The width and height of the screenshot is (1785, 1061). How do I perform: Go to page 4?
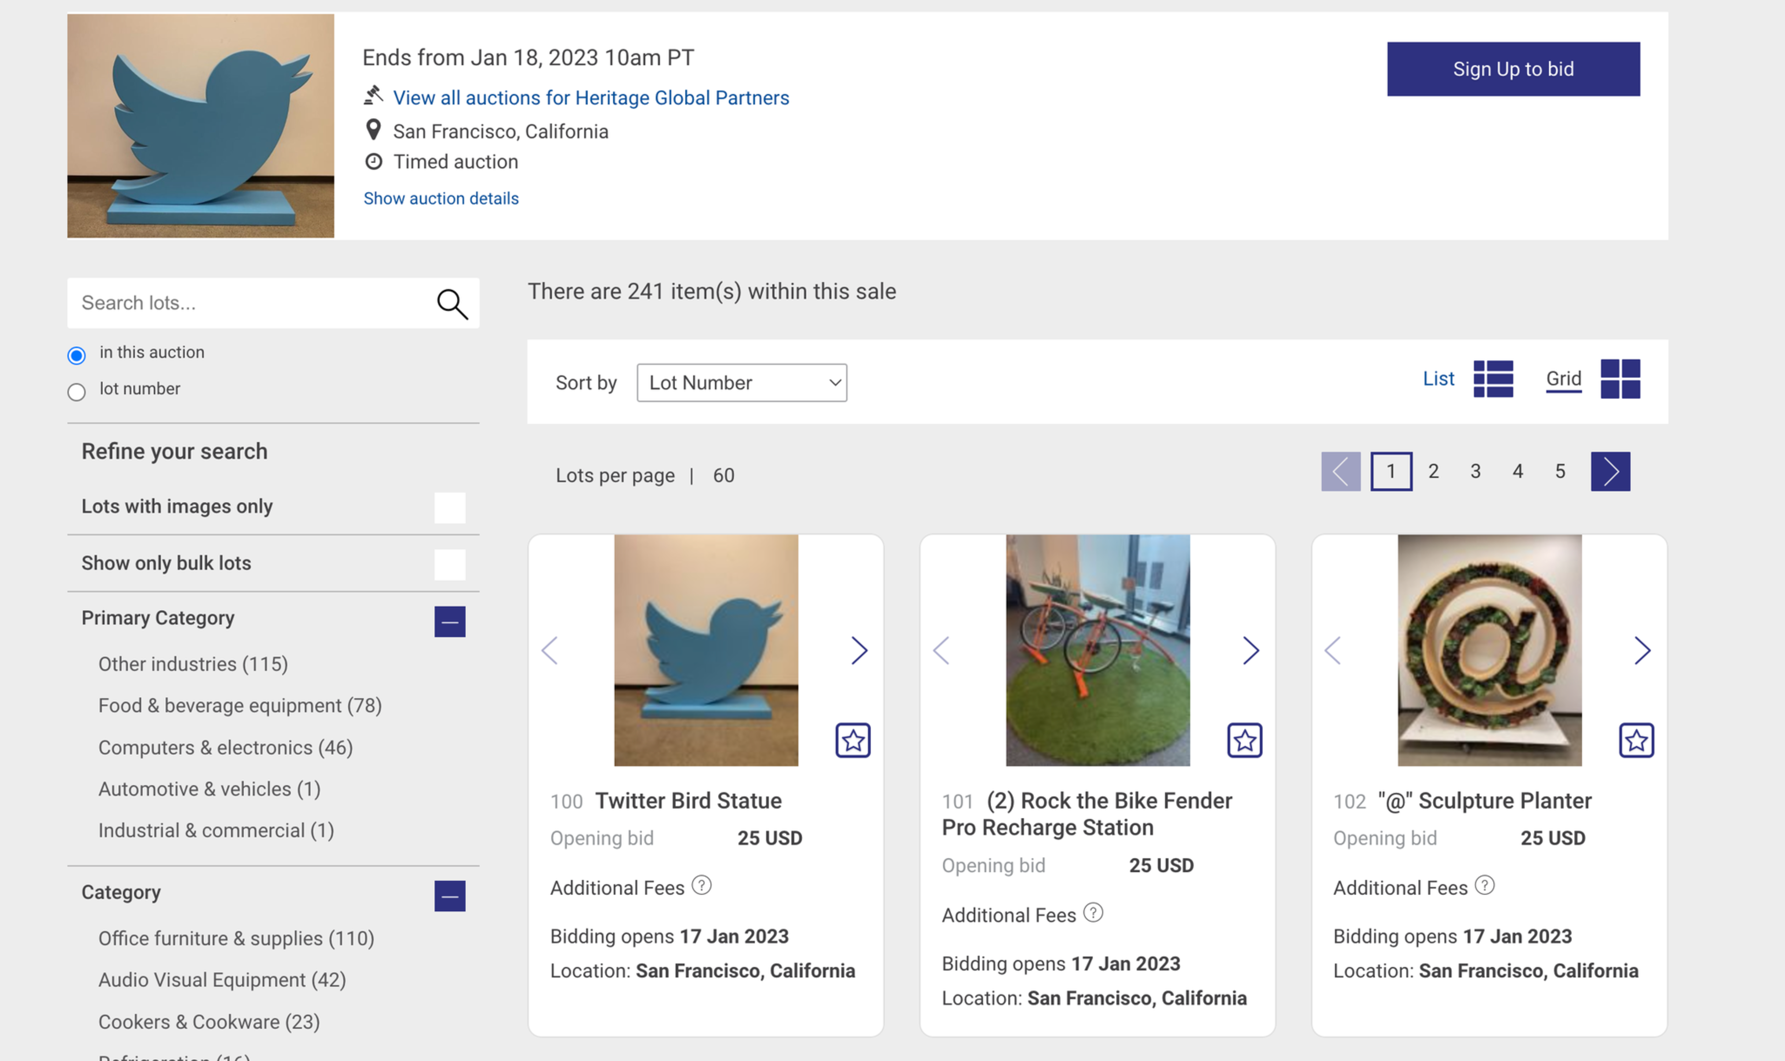pos(1518,471)
